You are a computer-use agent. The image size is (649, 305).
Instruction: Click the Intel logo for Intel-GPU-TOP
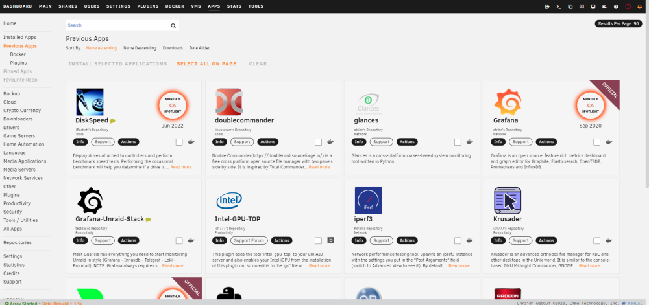[x=229, y=201]
